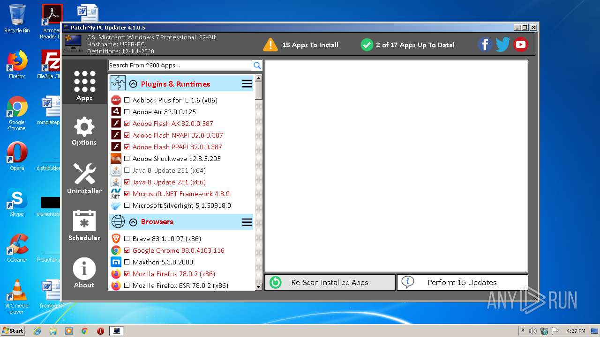Check the Adblock Plus for IE box

click(x=127, y=100)
